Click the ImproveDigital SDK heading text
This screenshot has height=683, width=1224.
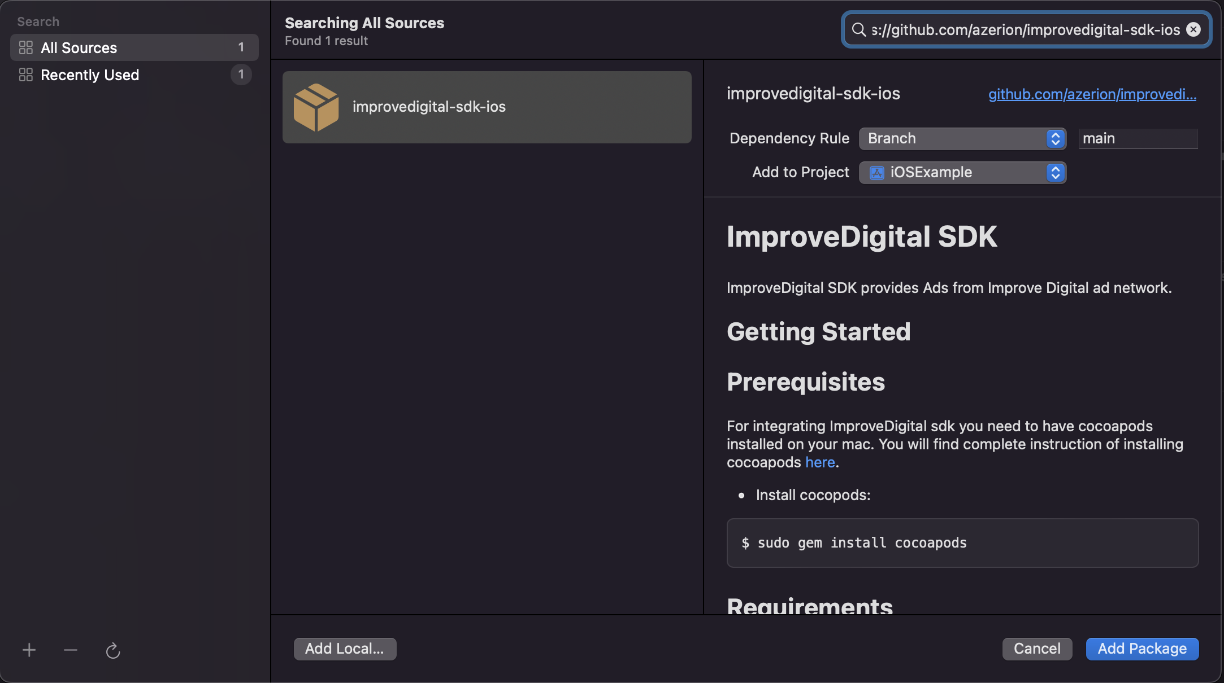tap(862, 237)
